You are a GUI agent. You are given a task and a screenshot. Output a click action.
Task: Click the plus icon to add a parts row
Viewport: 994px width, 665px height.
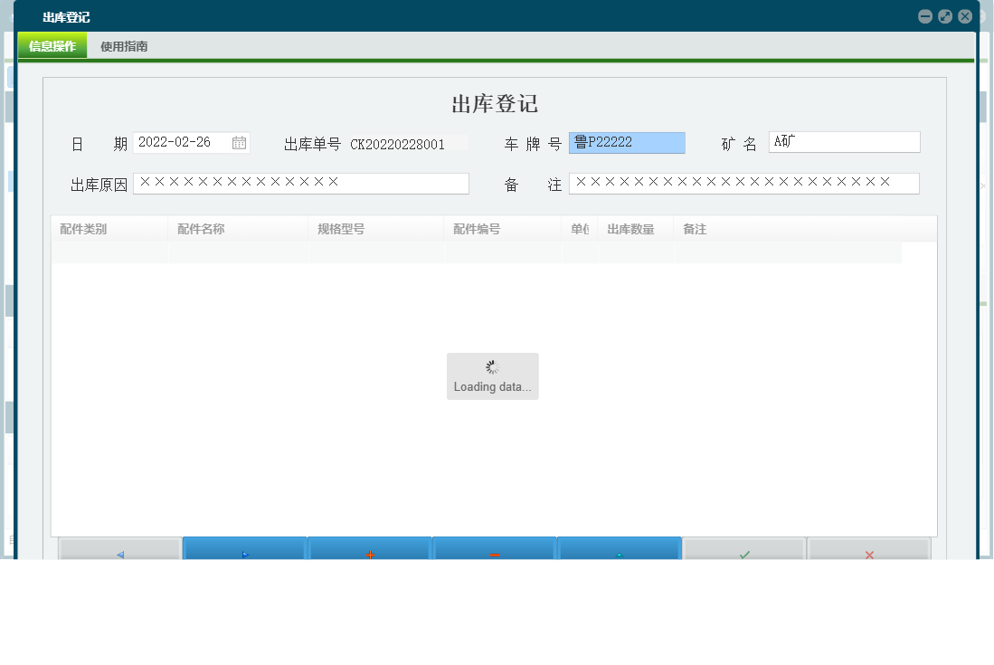click(369, 554)
